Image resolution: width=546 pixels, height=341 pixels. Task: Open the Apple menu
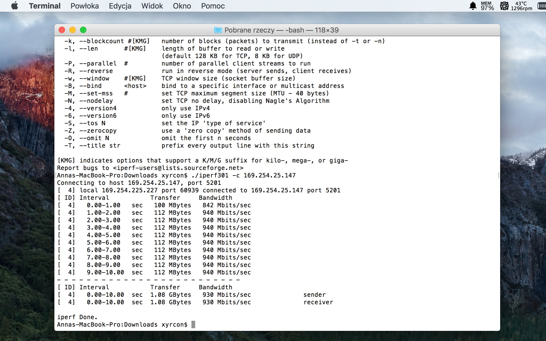coord(15,6)
